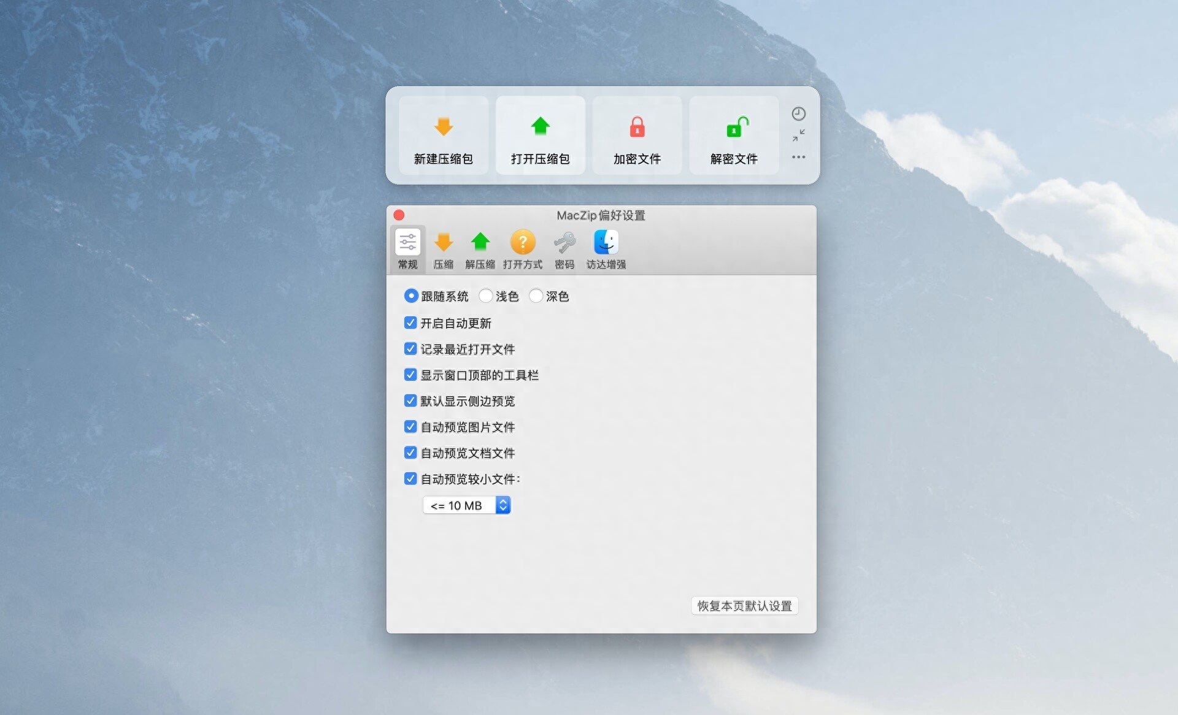Toggle the 记录最近打开文件 checkbox
This screenshot has width=1178, height=715.
410,349
